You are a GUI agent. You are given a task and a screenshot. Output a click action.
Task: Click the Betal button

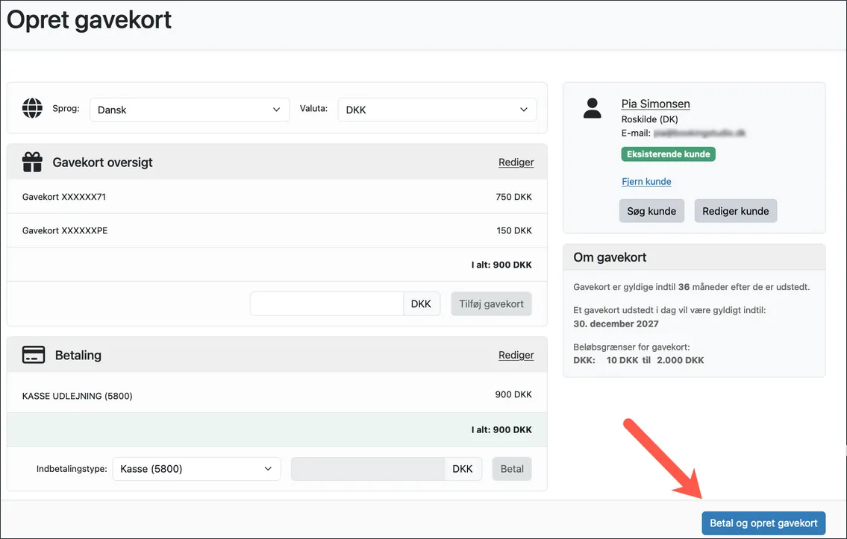(x=512, y=469)
